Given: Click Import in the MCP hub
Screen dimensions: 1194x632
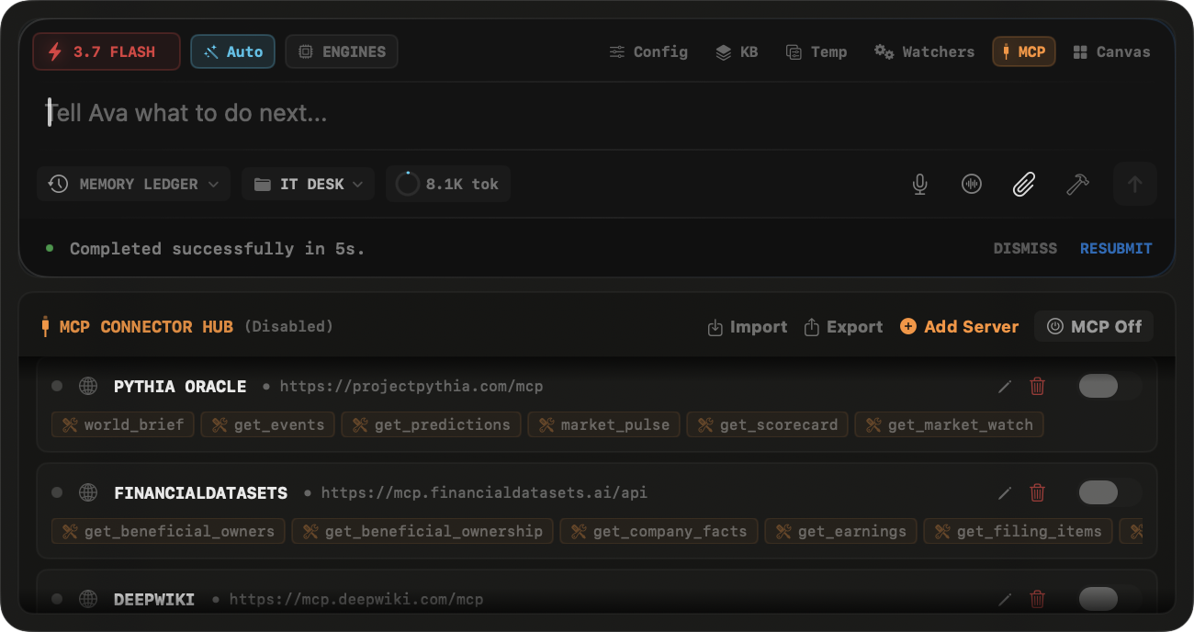Looking at the screenshot, I should tap(747, 327).
